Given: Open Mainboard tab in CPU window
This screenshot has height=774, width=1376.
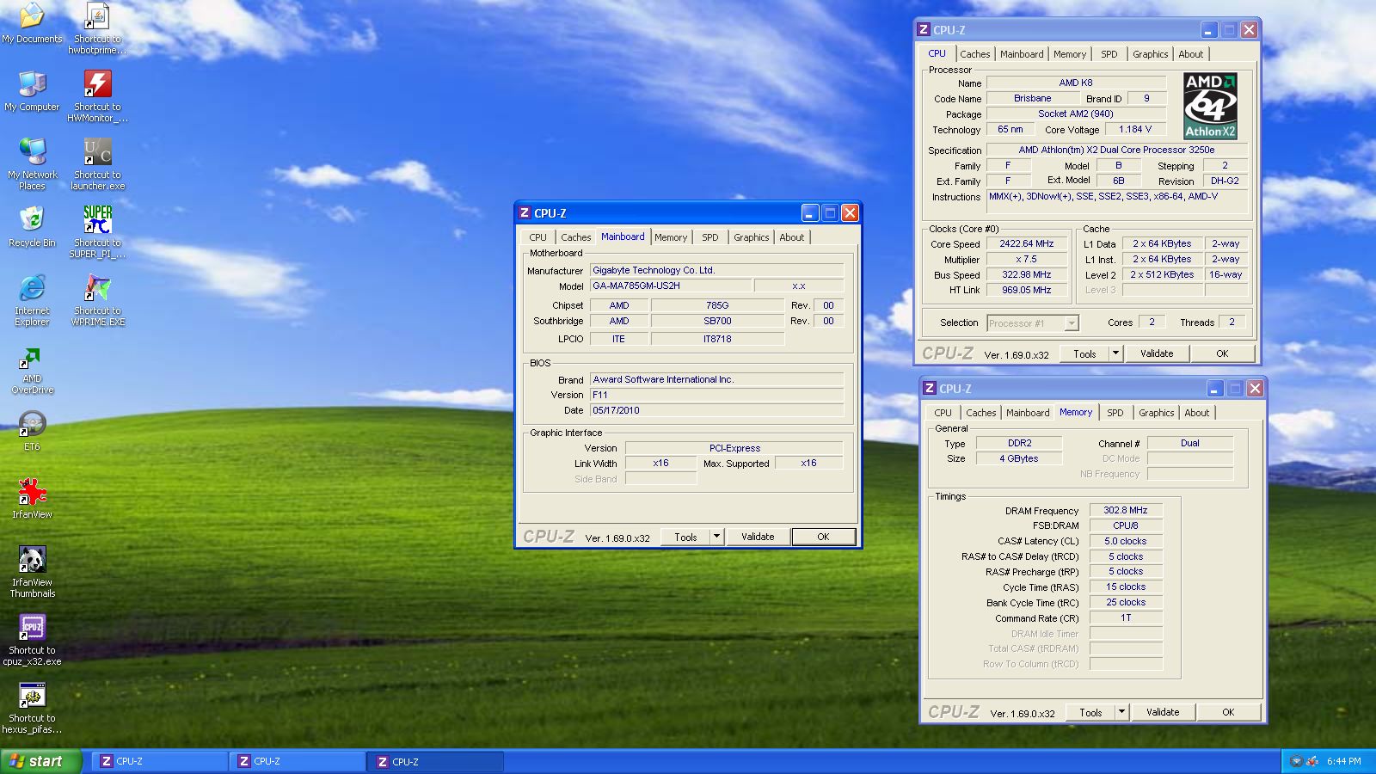Looking at the screenshot, I should (1021, 54).
